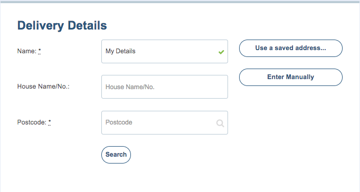
Task: Focus the House Name/No. input field
Action: pyautogui.click(x=165, y=87)
